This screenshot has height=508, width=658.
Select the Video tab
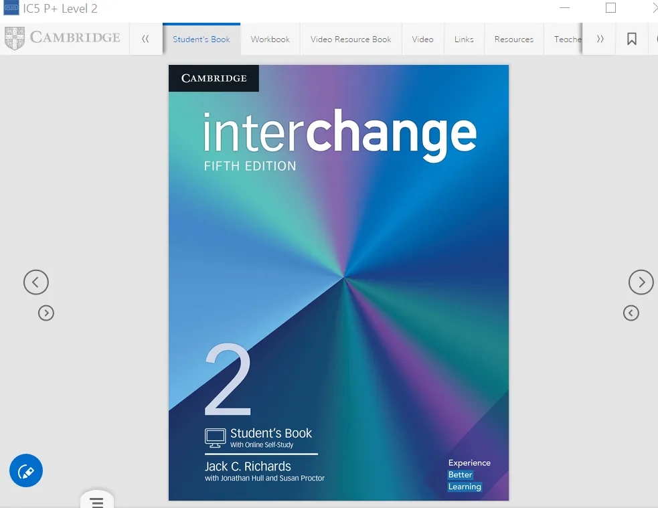click(x=422, y=39)
